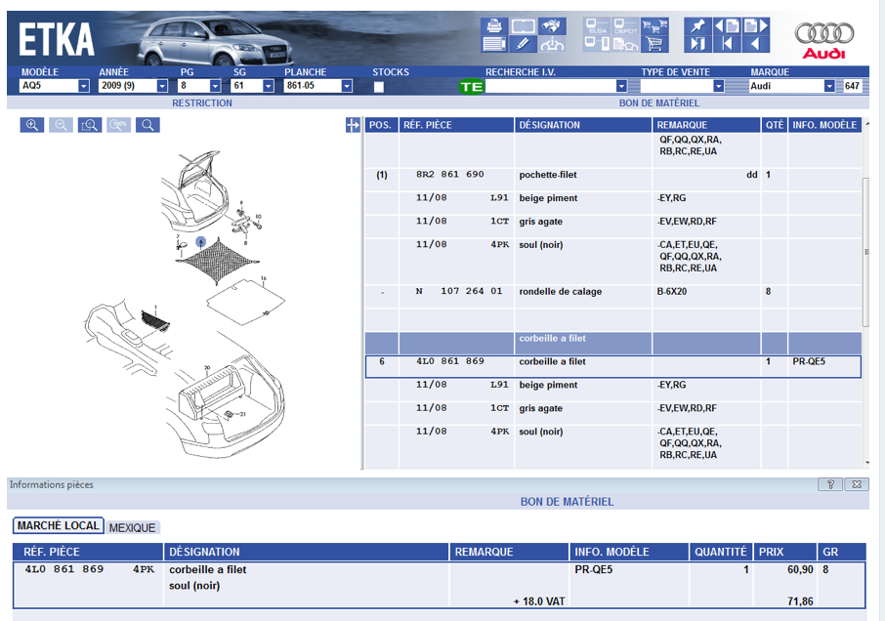Switch to the MEXIQUE tab
This screenshot has width=885, height=621.
point(132,527)
